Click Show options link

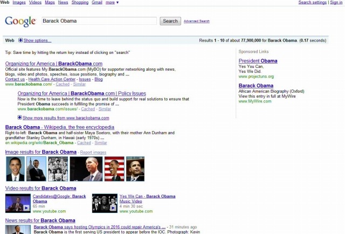(x=37, y=40)
